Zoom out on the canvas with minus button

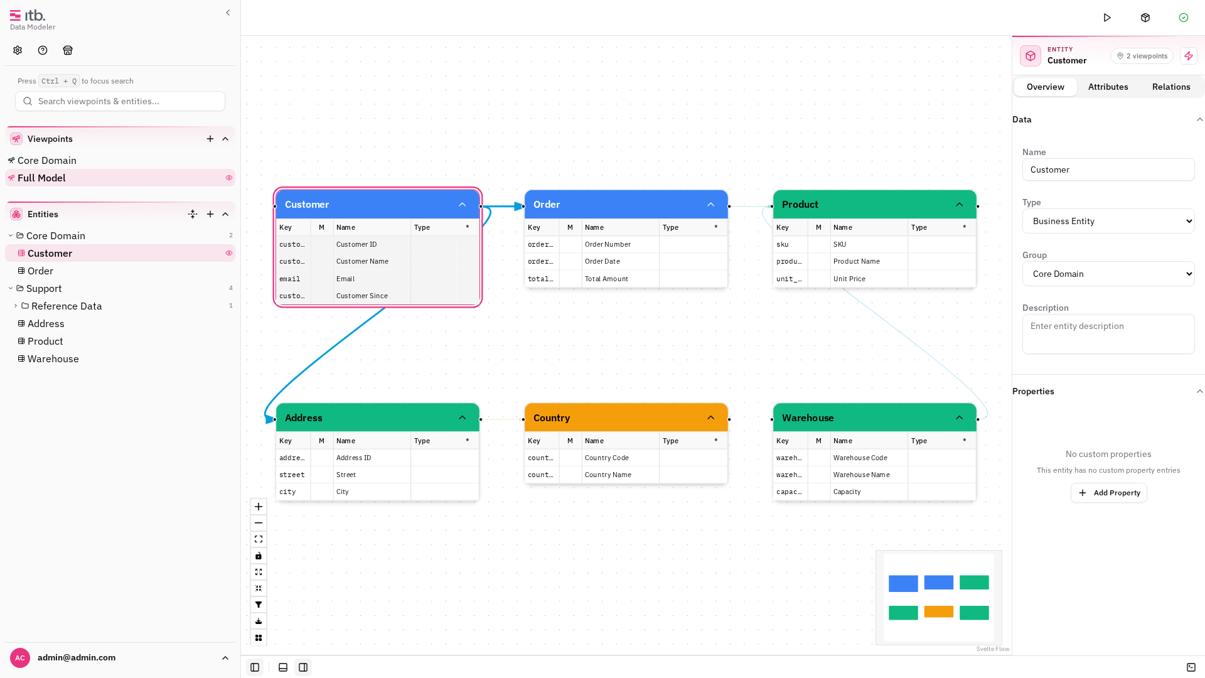point(259,523)
